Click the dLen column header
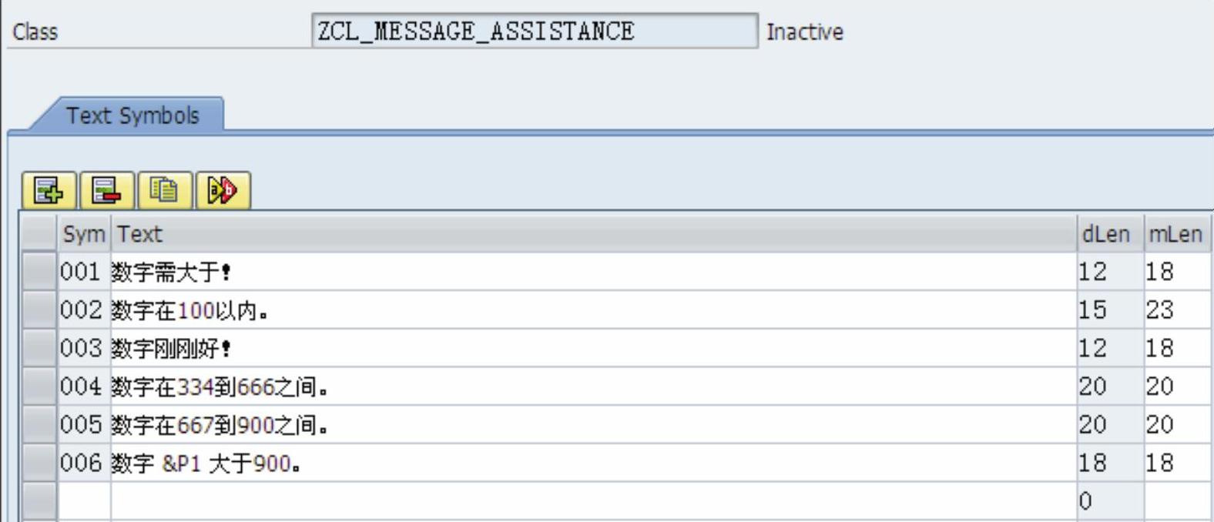 coord(1110,234)
